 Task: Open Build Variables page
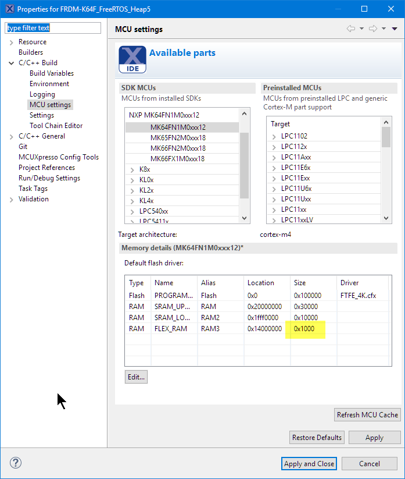pos(52,73)
